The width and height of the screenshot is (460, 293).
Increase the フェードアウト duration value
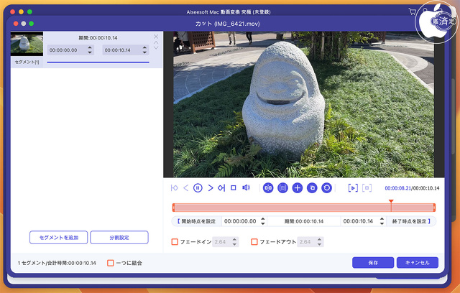(319, 240)
